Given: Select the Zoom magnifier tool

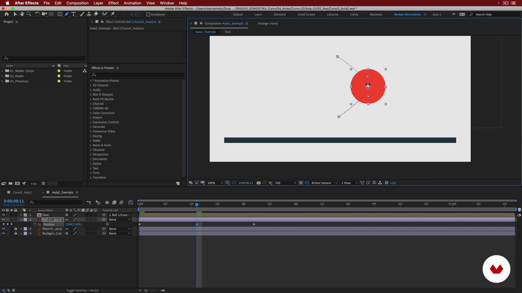Looking at the screenshot, I should click(29, 14).
